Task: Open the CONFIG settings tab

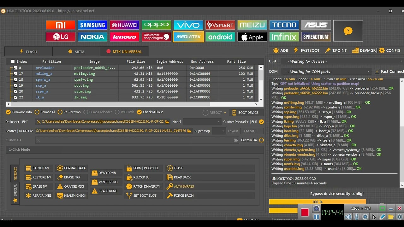Action: (x=390, y=50)
